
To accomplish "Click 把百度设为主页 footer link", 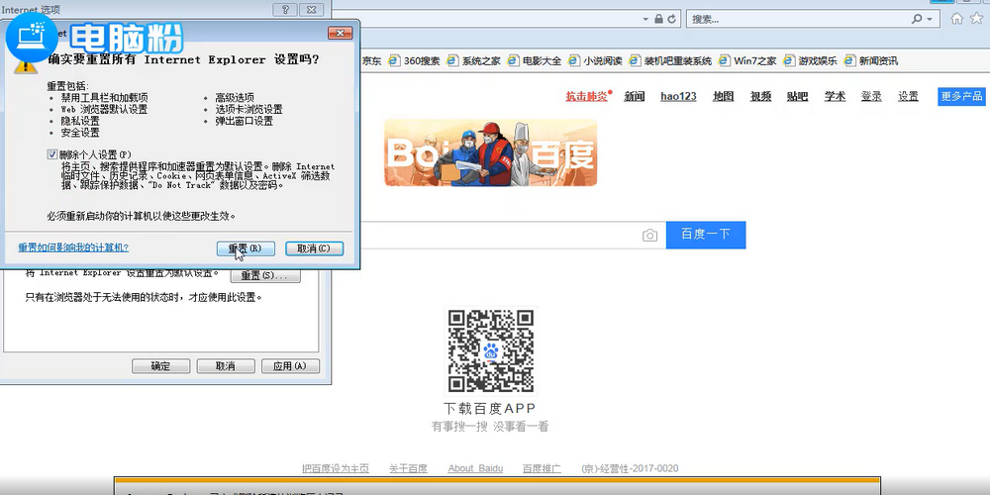I will click(336, 468).
